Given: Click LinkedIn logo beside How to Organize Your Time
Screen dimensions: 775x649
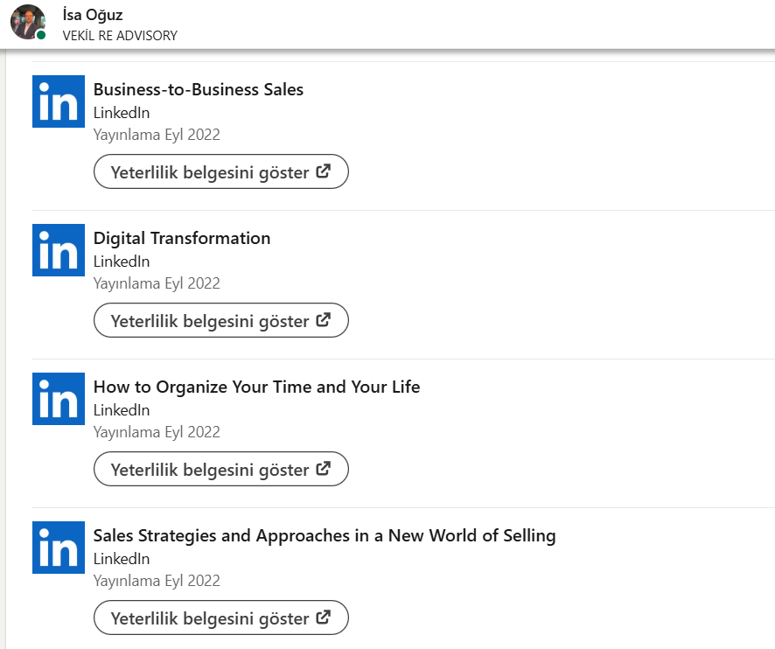Looking at the screenshot, I should pos(59,399).
